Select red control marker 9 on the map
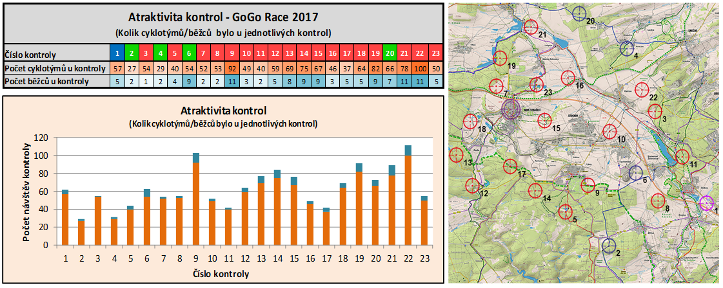Image resolution: width=723 pixels, height=288 pixels. [588, 185]
